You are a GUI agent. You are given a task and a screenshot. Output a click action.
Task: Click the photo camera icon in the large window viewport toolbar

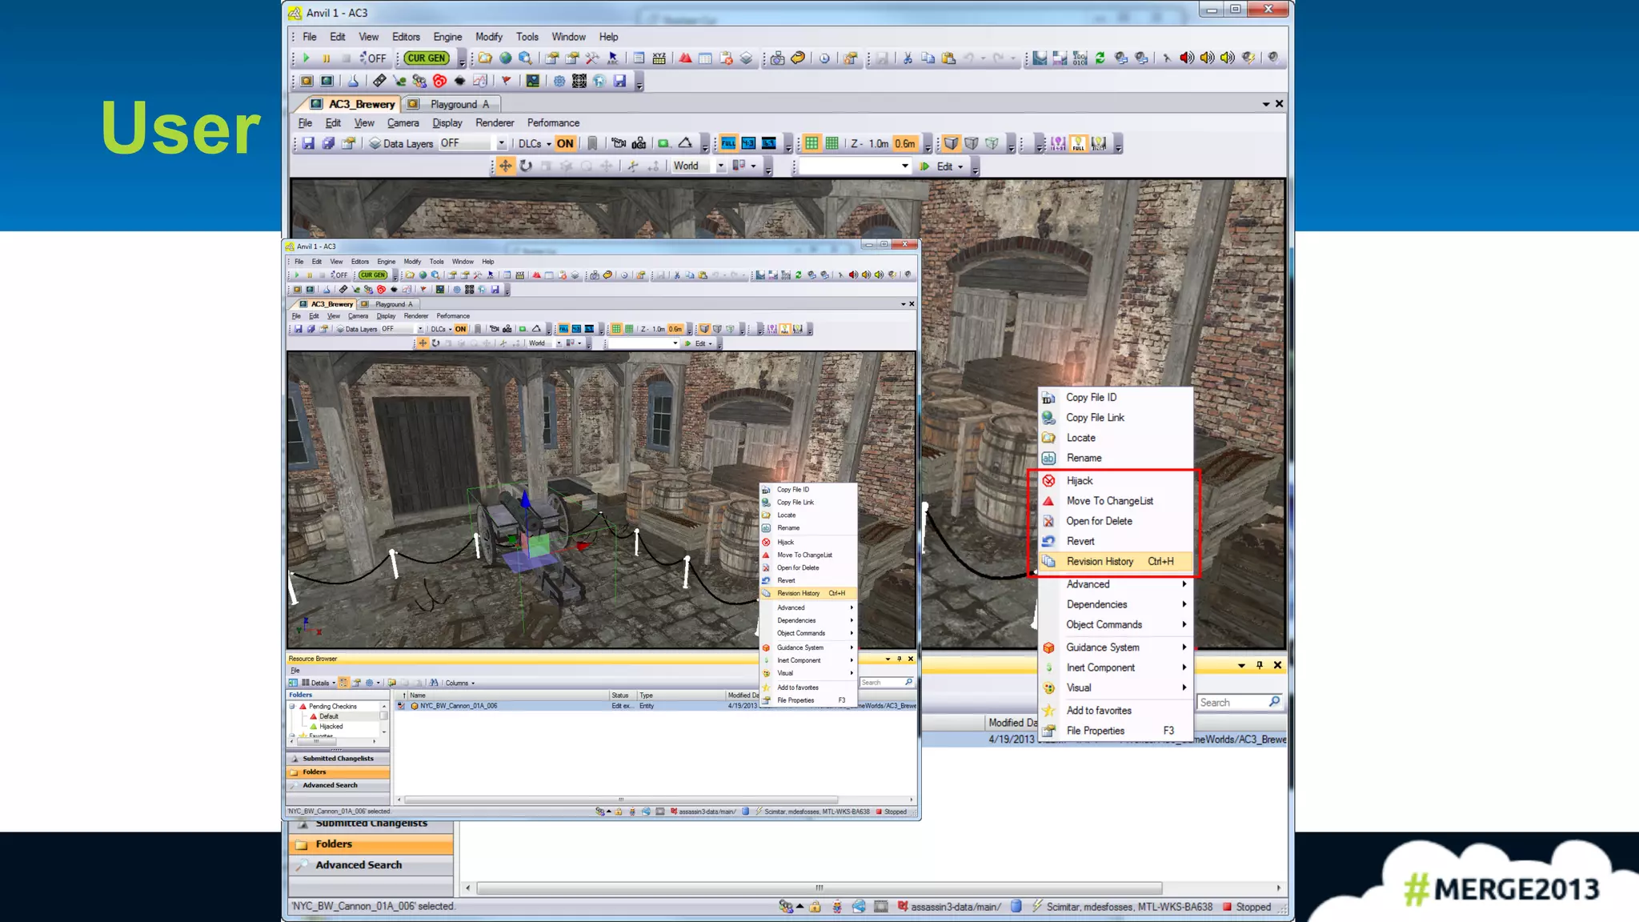pos(639,143)
